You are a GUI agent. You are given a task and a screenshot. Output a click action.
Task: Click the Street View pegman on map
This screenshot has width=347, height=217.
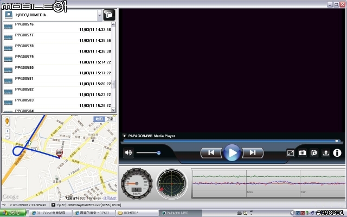click(x=7, y=121)
